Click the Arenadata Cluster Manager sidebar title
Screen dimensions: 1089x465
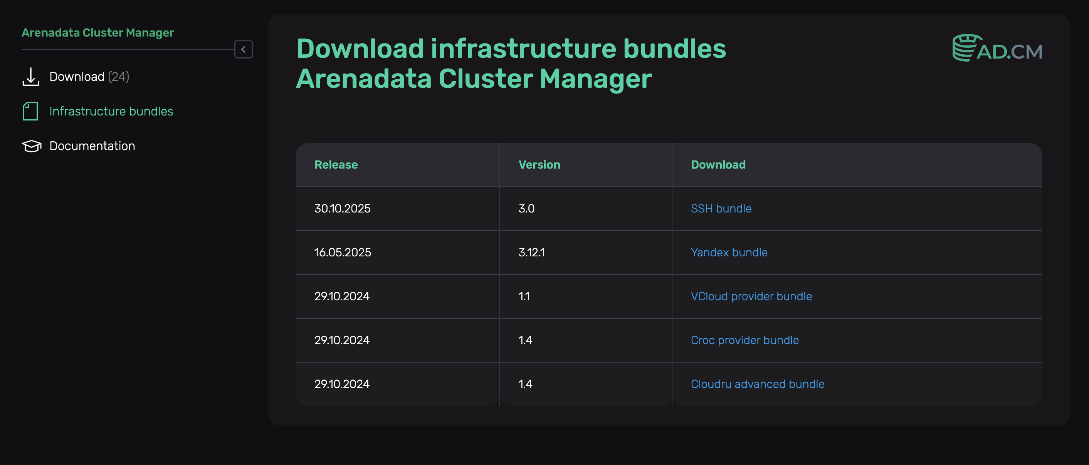(x=97, y=32)
